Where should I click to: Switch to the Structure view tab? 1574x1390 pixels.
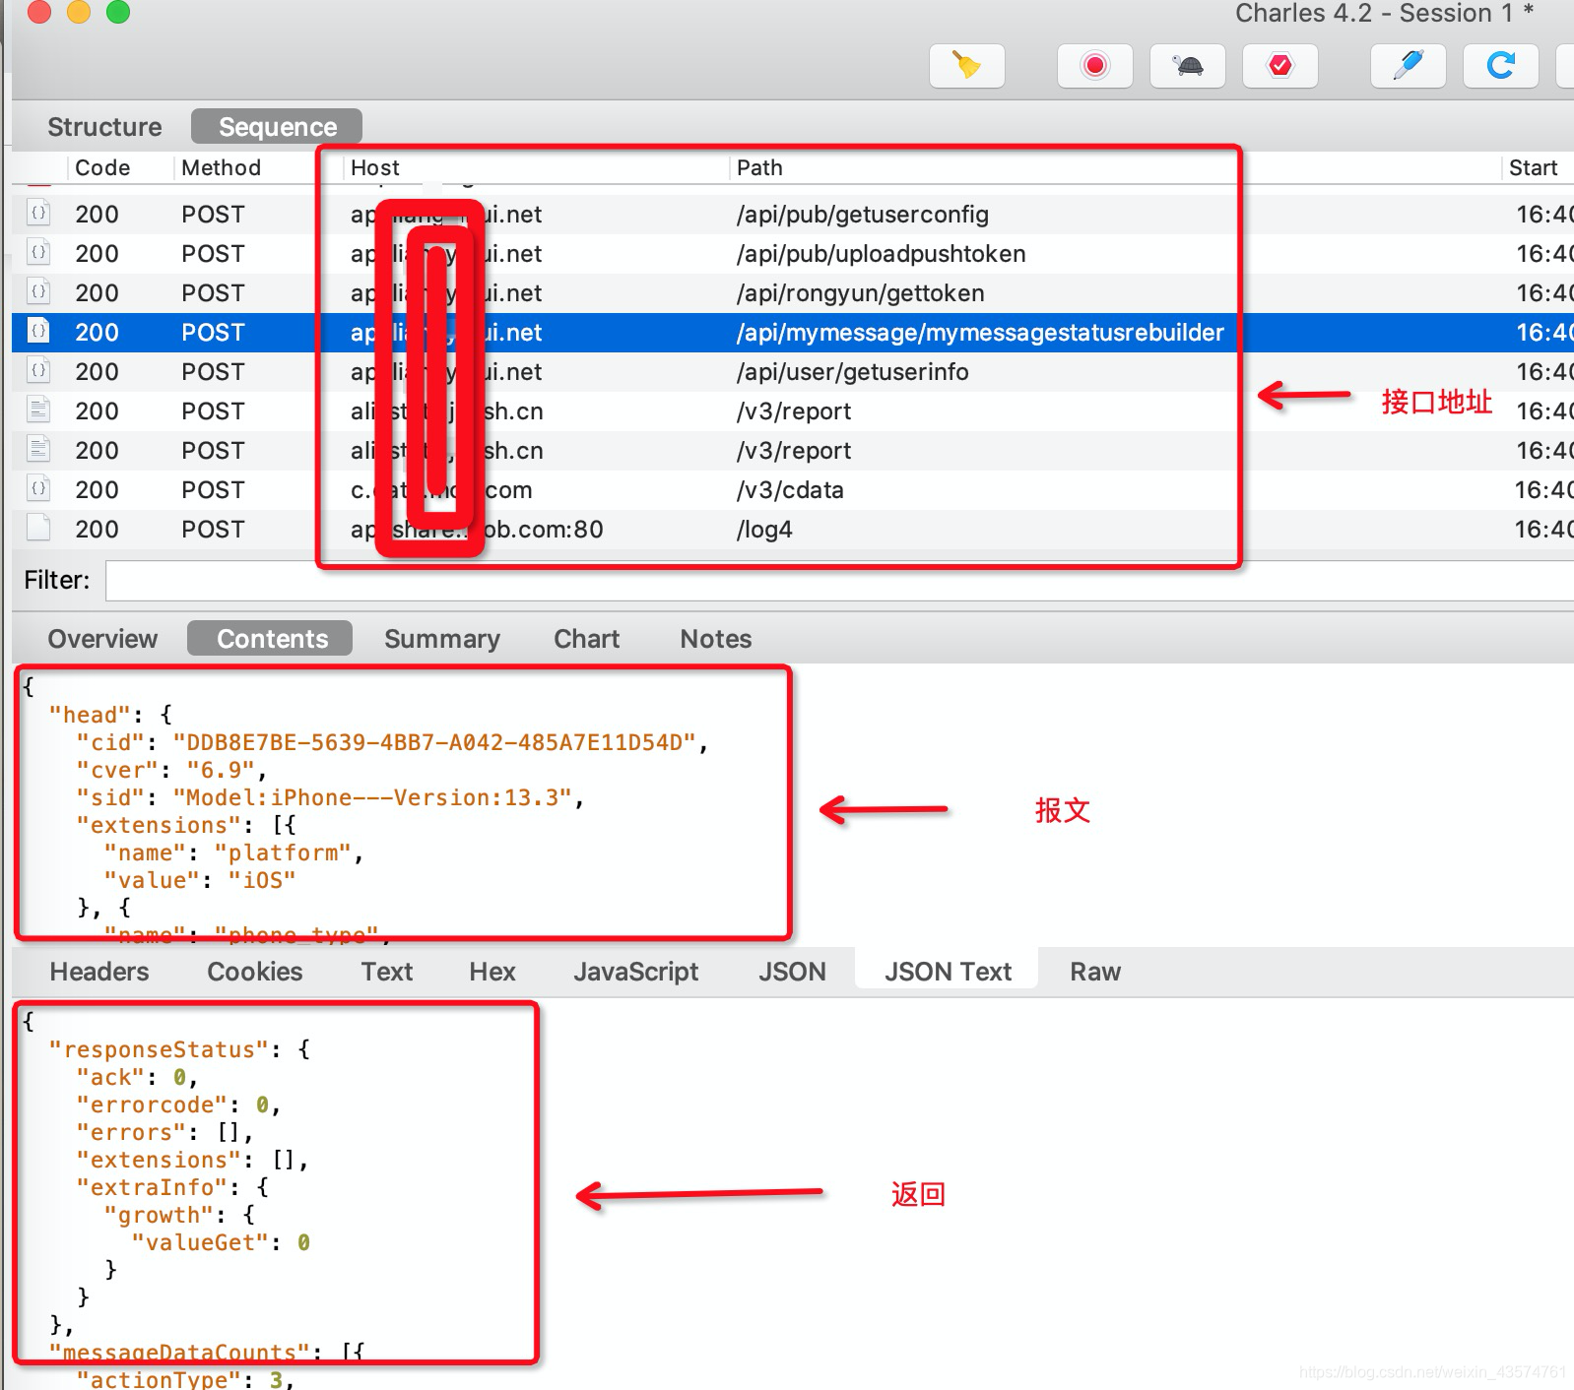[104, 127]
